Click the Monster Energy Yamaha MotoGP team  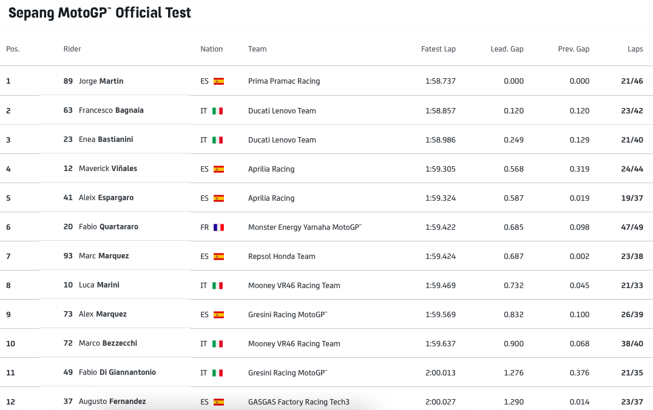[x=305, y=227]
